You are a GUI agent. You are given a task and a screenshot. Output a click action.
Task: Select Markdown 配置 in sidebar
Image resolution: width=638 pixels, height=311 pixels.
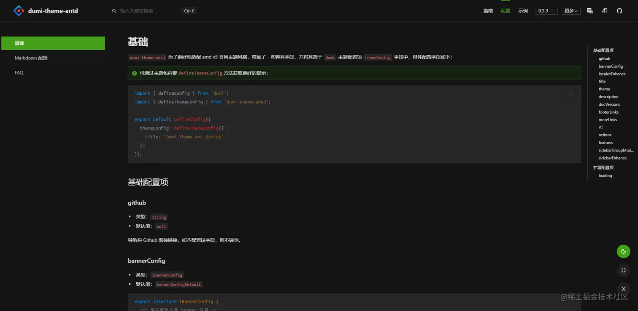[x=30, y=58]
